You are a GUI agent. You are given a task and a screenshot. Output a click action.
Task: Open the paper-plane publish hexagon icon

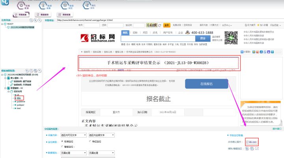pos(87,6)
